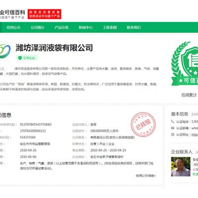
Task: Open the 新闻中心 nav tab
Action: [x=86, y=27]
